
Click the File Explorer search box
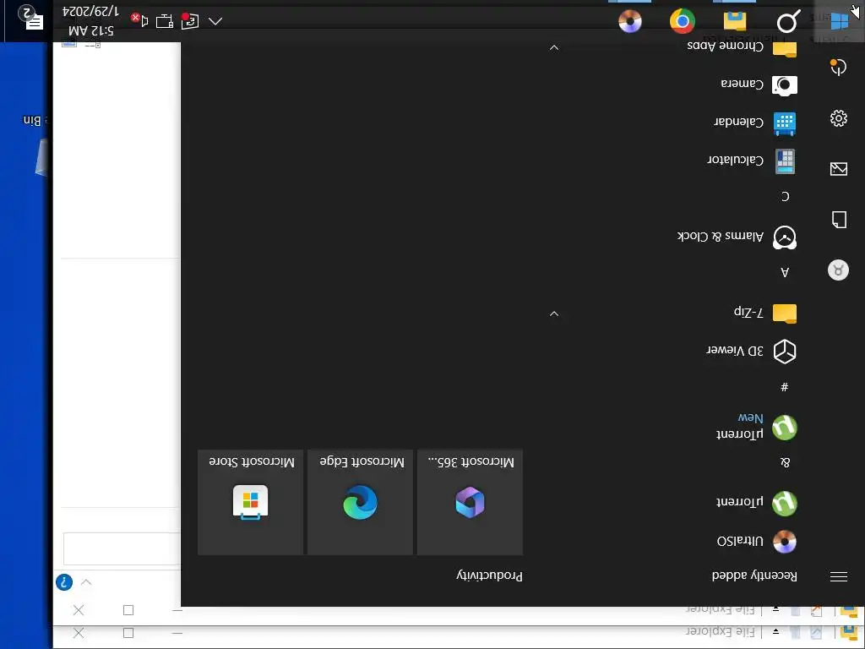122,548
